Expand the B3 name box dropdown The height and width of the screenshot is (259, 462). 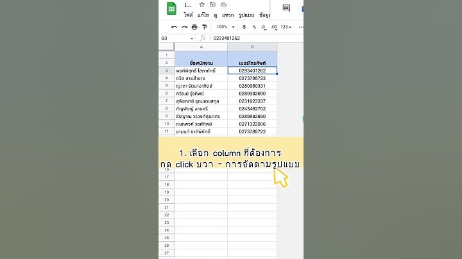192,38
